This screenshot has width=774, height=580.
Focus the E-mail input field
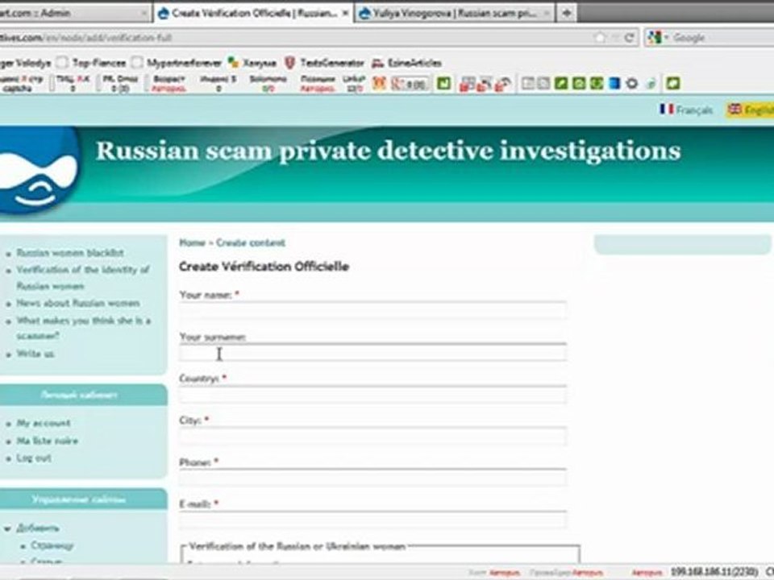[x=372, y=520]
